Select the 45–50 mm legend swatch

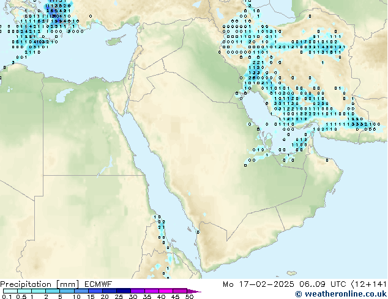point(180,291)
